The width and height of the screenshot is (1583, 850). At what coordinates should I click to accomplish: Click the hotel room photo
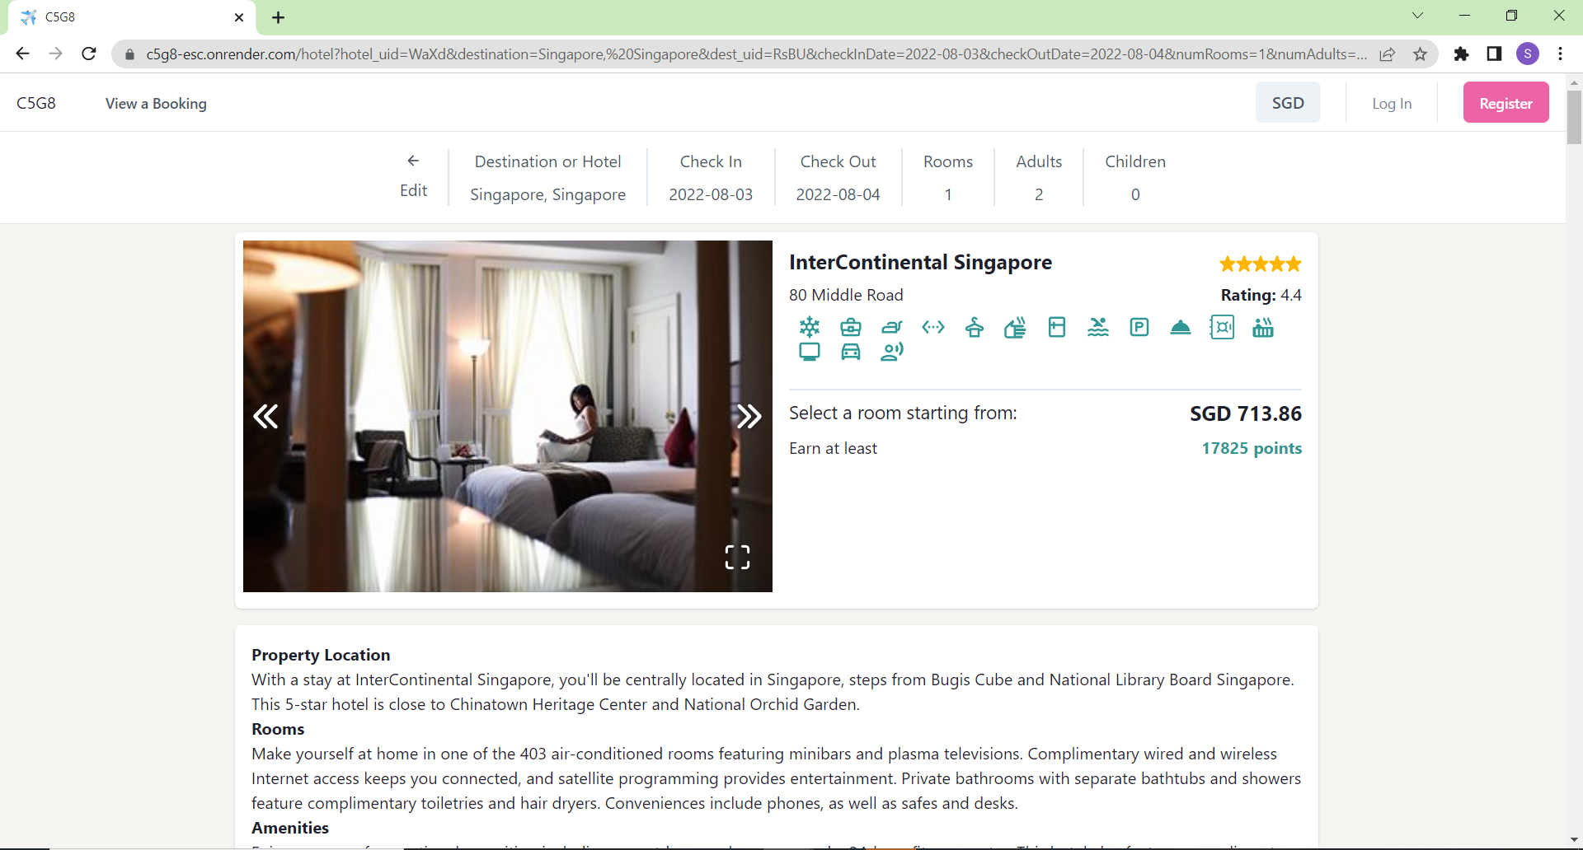pyautogui.click(x=507, y=416)
